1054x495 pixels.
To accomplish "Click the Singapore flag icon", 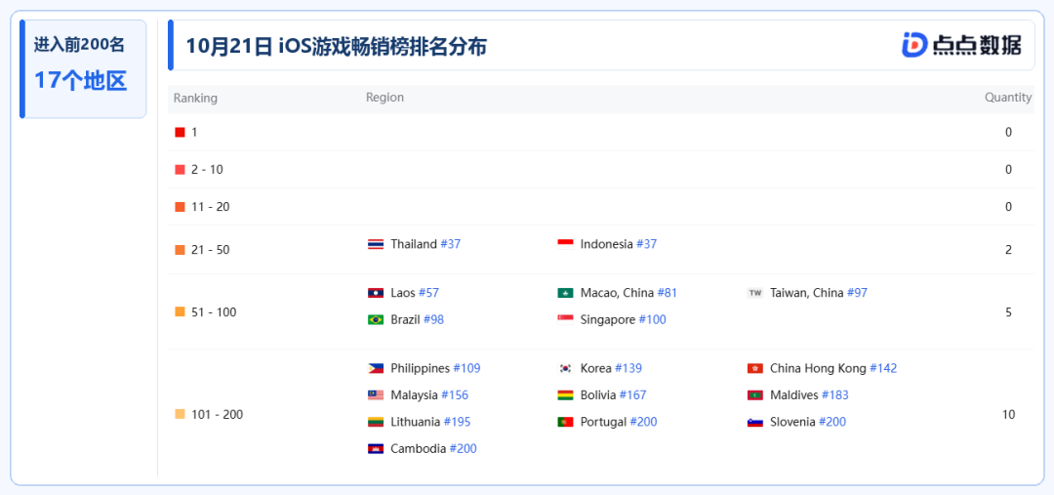I will click(x=565, y=319).
